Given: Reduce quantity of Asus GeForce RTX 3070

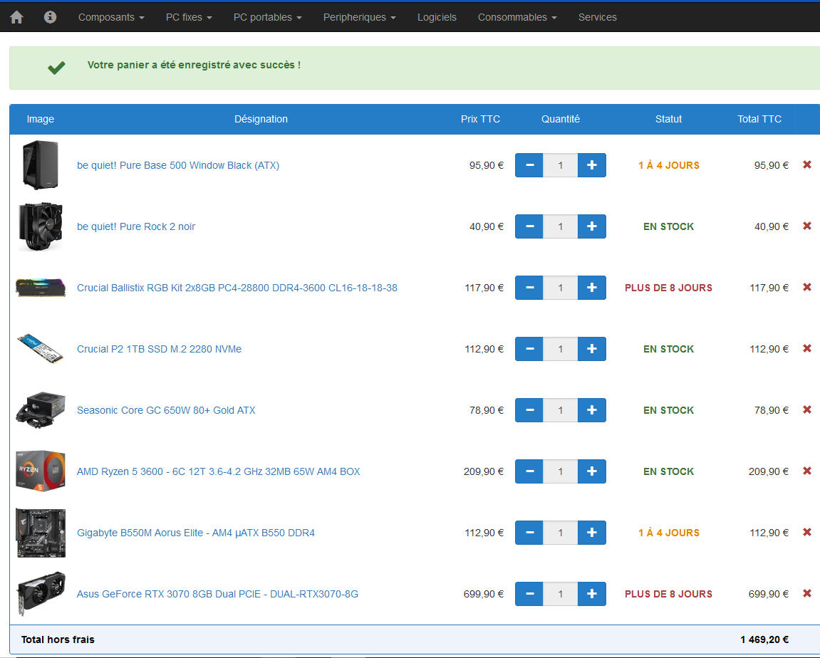Looking at the screenshot, I should (x=529, y=594).
